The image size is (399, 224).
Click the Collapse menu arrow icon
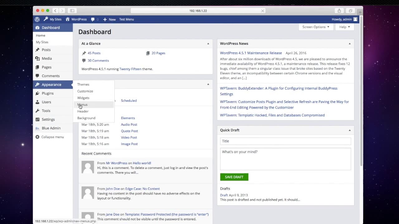37,137
